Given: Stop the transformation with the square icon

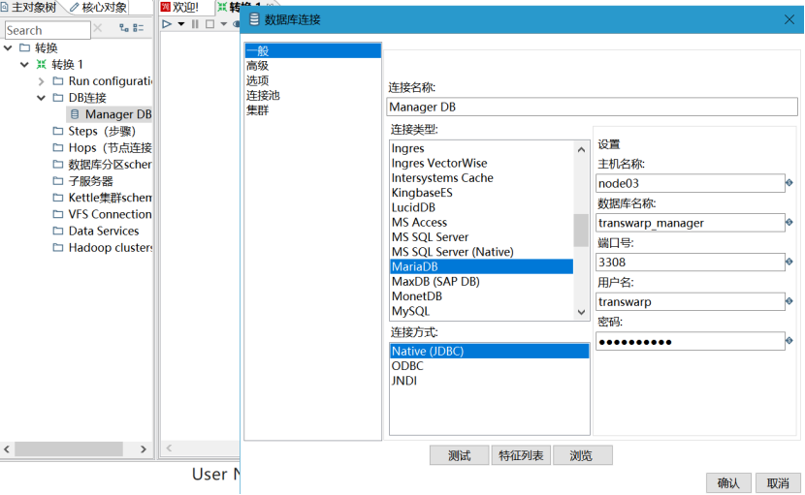Looking at the screenshot, I should click(209, 24).
